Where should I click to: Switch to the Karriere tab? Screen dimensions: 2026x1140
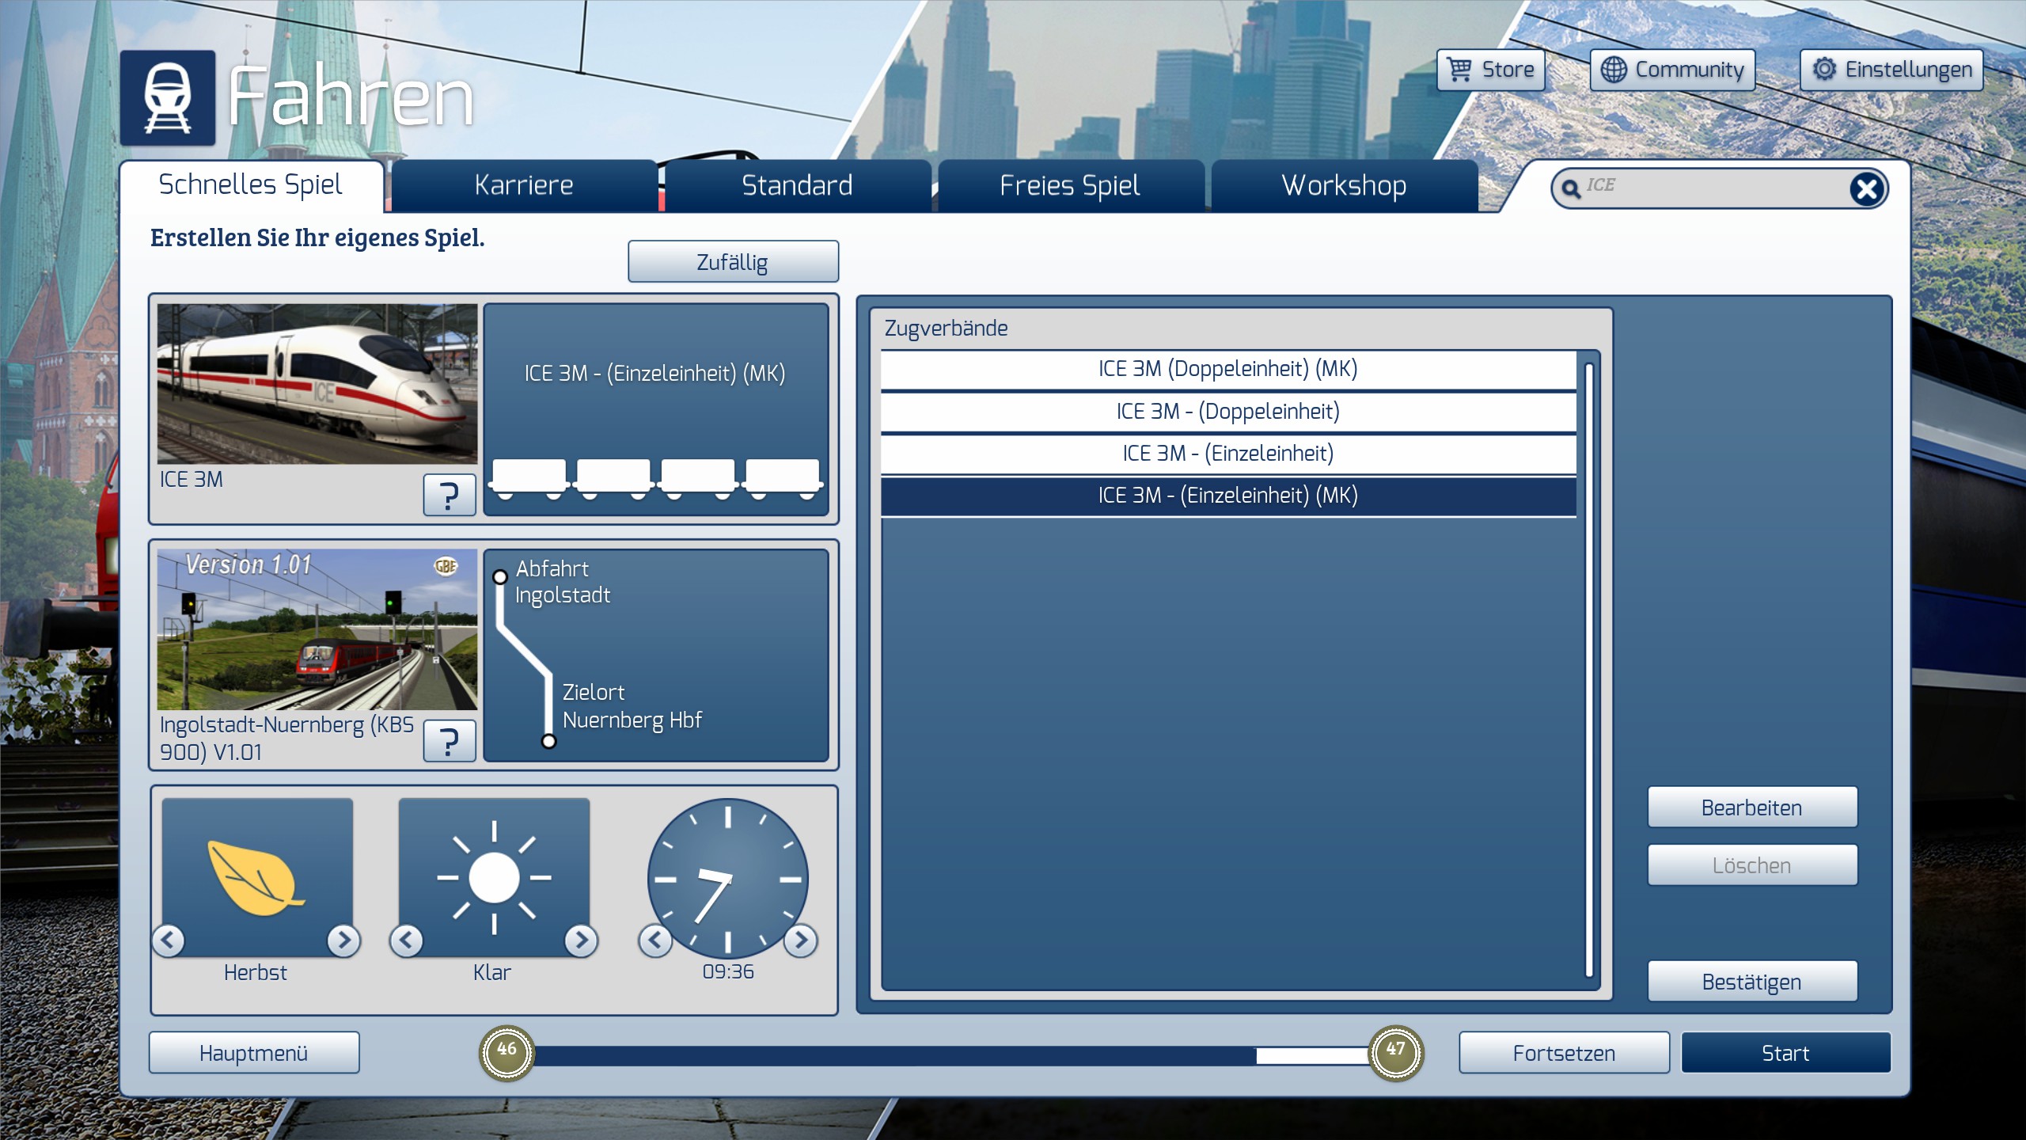tap(524, 185)
